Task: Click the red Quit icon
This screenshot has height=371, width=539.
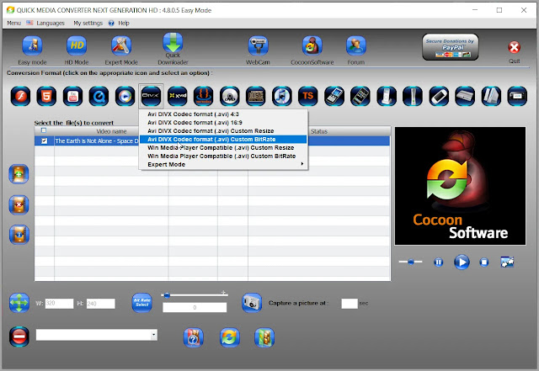Action: (515, 47)
